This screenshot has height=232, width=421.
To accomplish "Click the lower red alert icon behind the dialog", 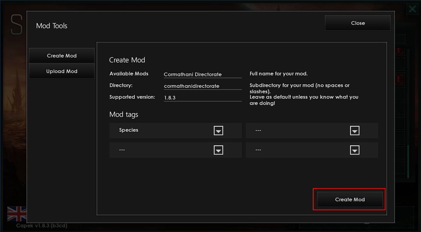I will pyautogui.click(x=399, y=79).
